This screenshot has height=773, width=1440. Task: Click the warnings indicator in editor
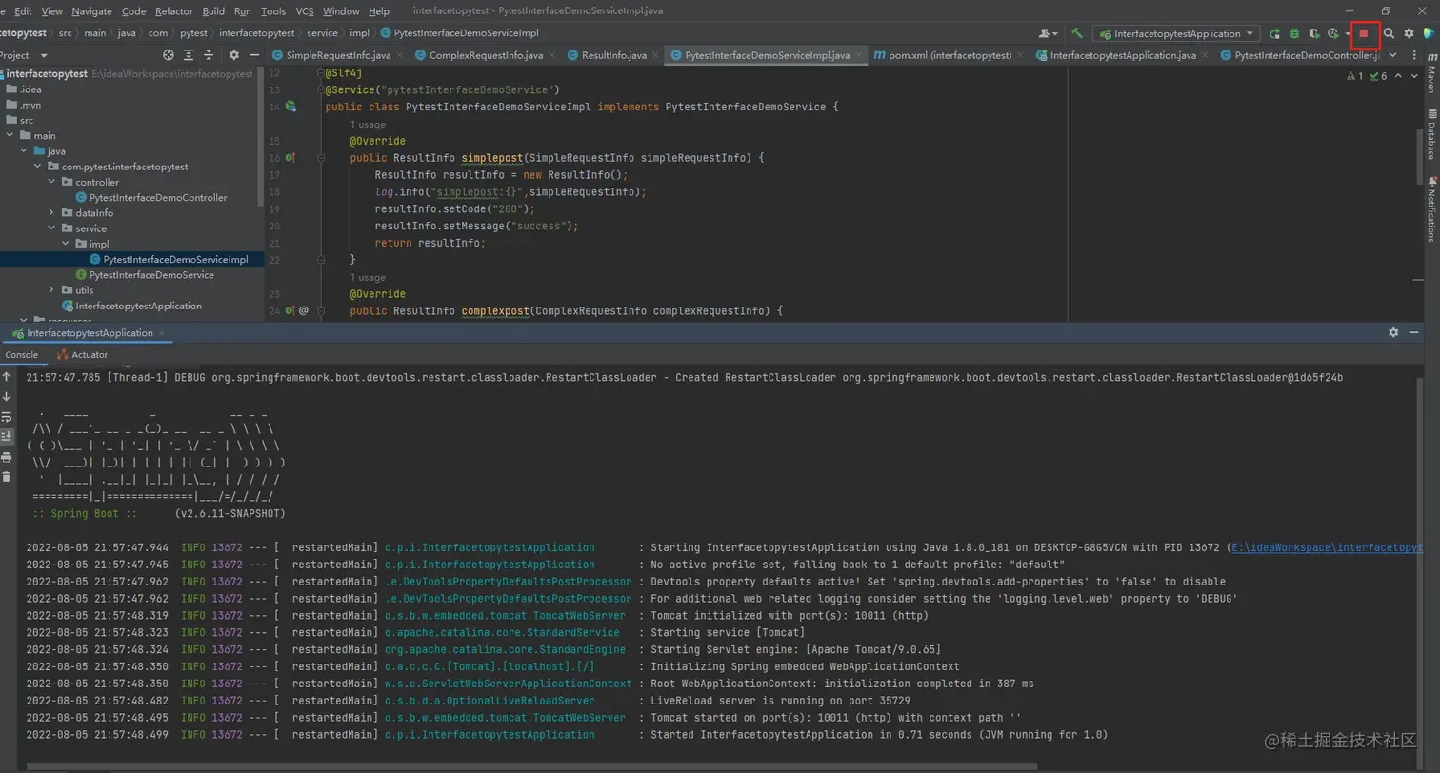pos(1352,76)
